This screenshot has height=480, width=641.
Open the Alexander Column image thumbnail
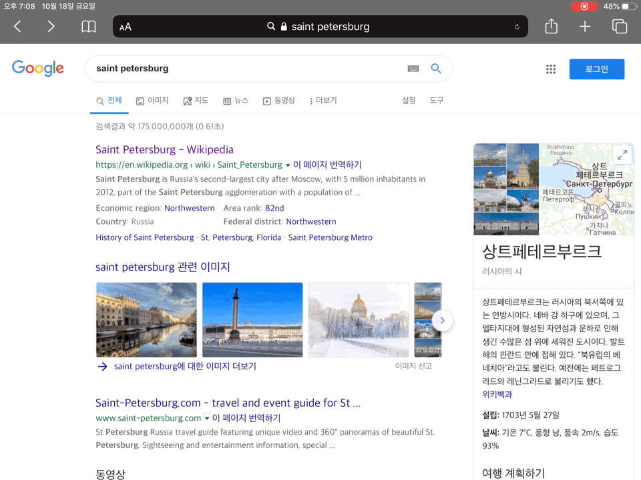(252, 320)
